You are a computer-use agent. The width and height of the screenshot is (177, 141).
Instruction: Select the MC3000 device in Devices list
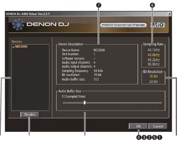click(x=21, y=46)
